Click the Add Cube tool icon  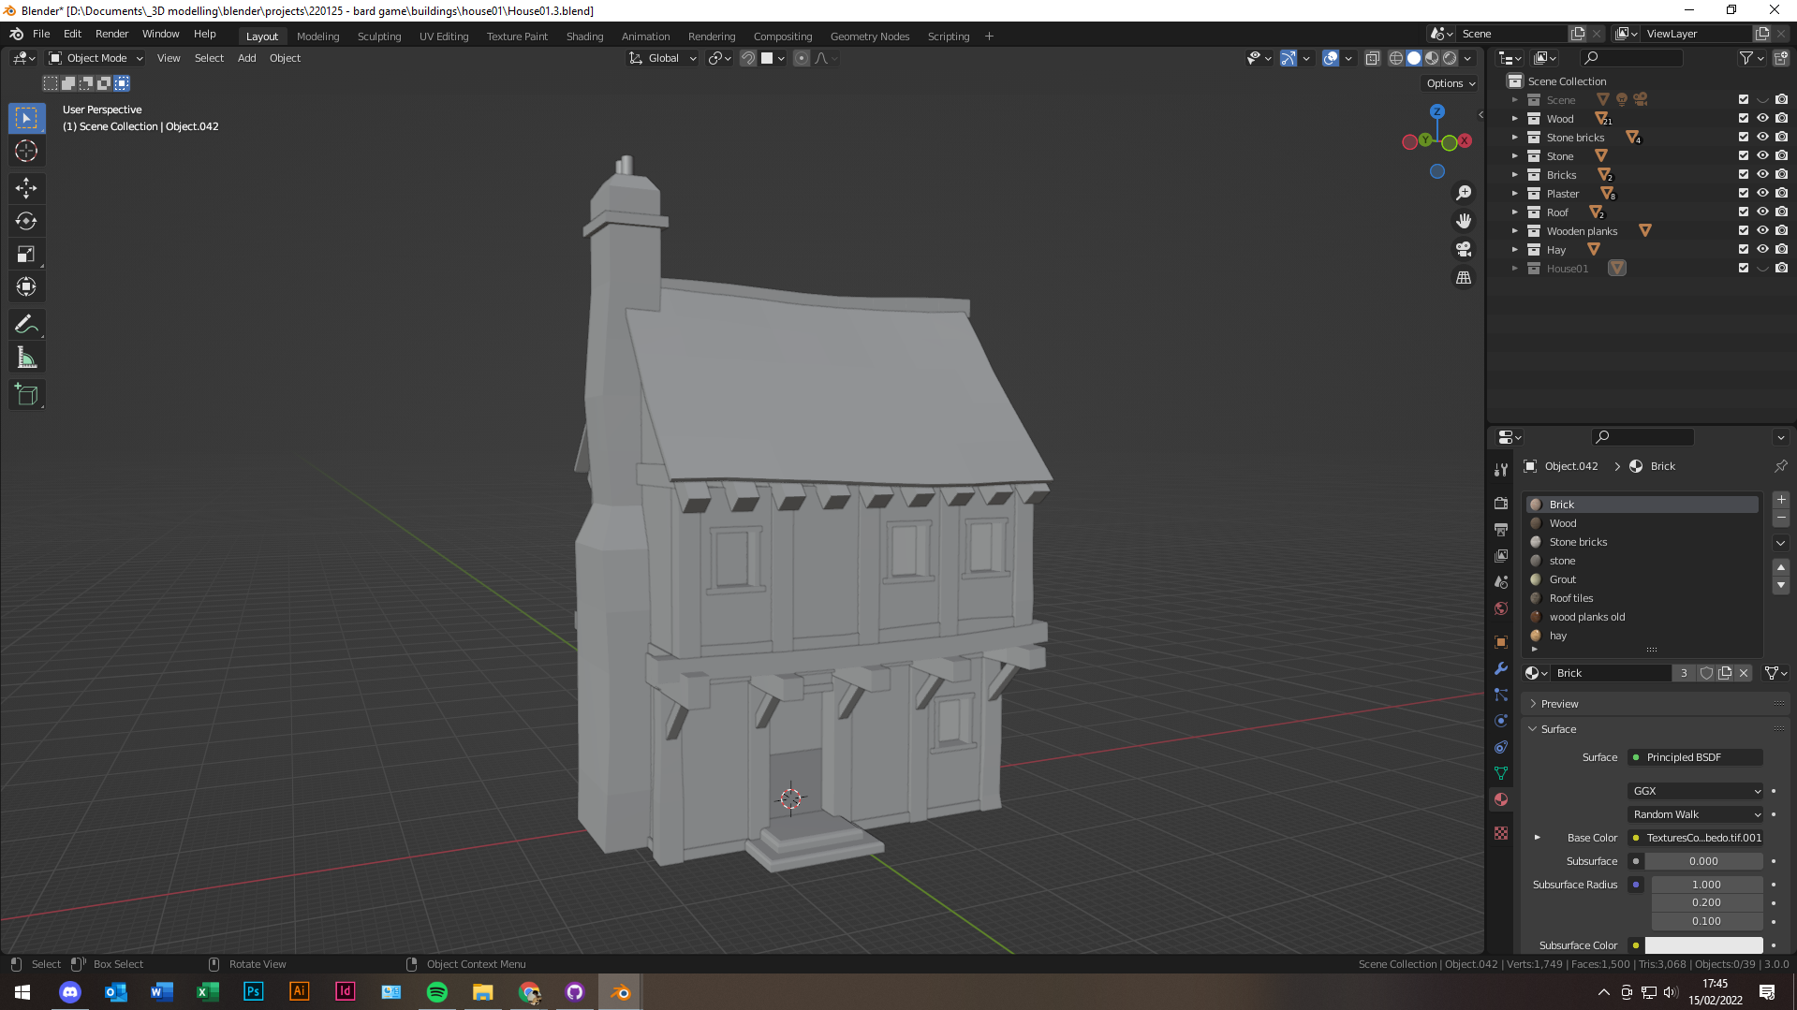click(26, 395)
